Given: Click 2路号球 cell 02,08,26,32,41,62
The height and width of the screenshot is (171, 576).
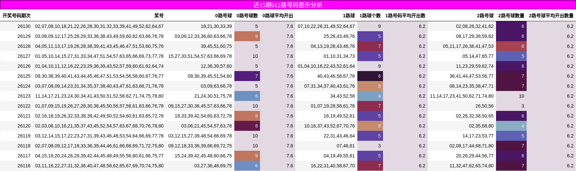Looking at the screenshot, I should (475, 26).
